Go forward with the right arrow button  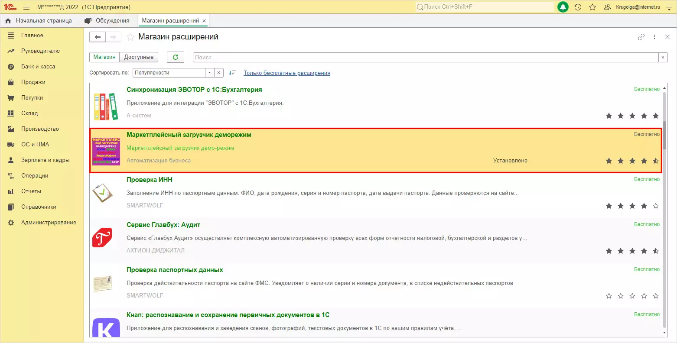(x=113, y=37)
